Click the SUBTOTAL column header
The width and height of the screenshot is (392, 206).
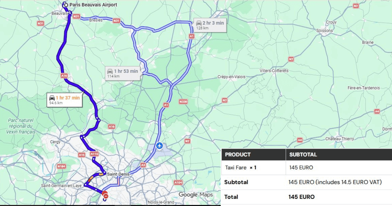(303, 155)
